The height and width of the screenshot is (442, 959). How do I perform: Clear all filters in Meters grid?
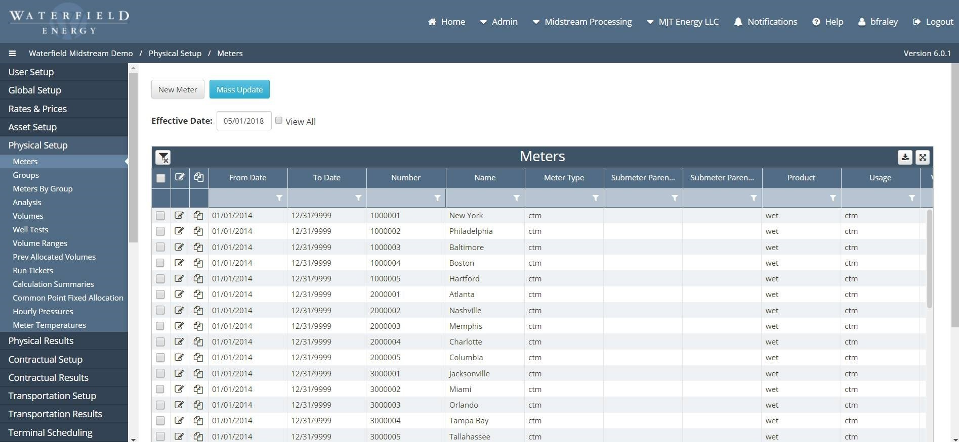click(x=163, y=158)
